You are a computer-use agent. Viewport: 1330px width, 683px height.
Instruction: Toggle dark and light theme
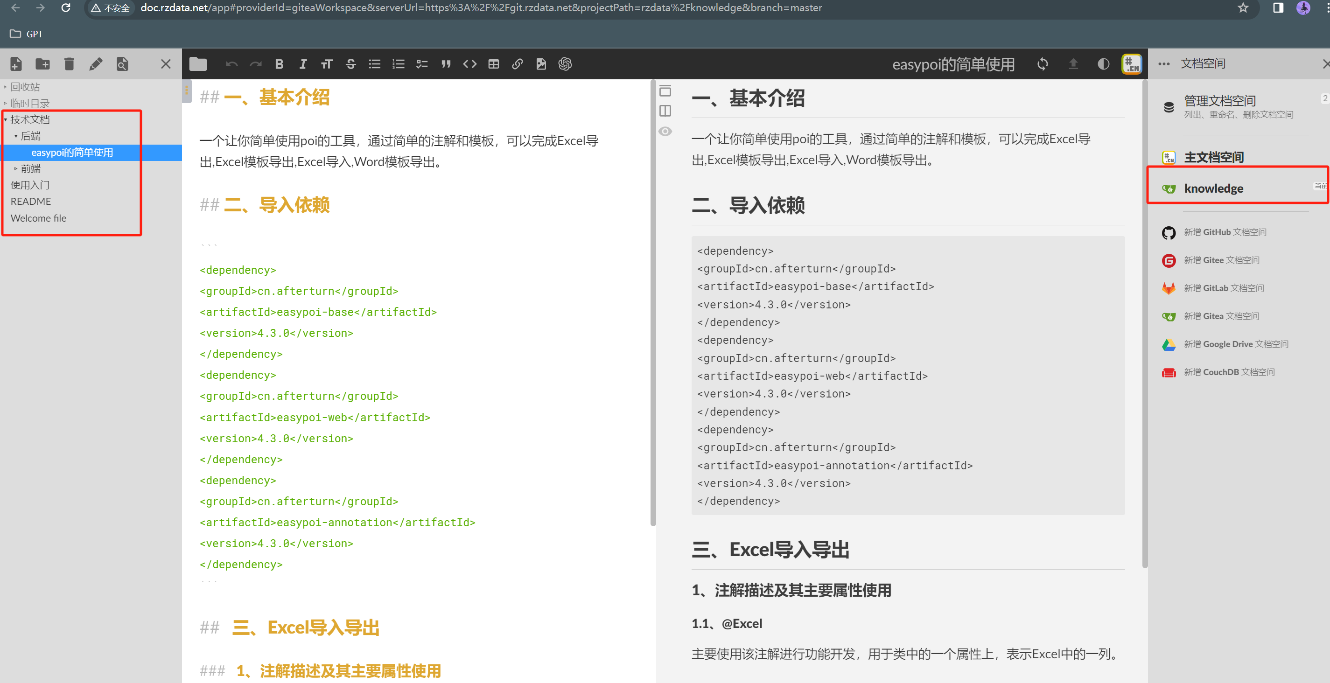(1103, 64)
